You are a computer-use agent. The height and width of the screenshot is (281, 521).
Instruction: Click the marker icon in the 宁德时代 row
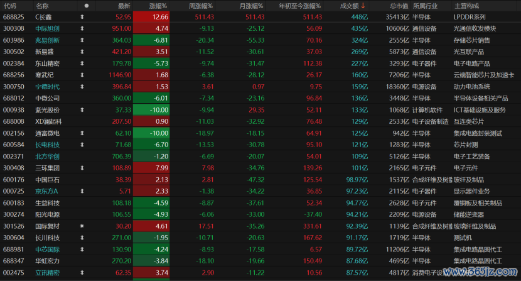(x=82, y=87)
